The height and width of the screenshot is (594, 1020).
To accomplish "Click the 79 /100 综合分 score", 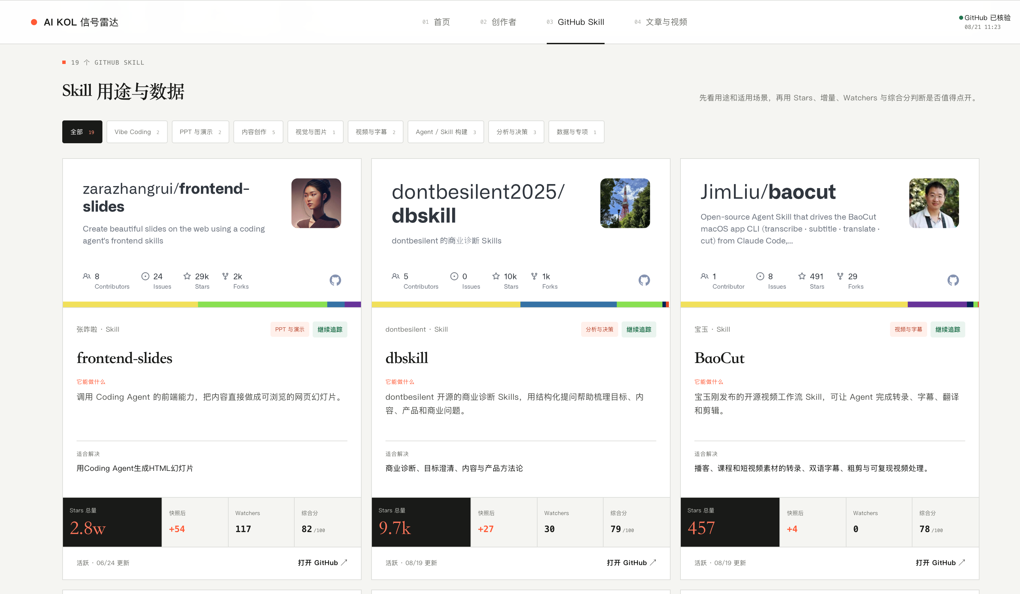I will tap(622, 529).
